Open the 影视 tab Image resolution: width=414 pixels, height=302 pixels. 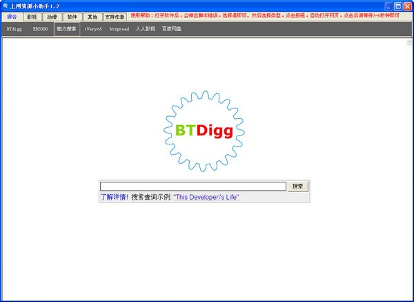[32, 17]
